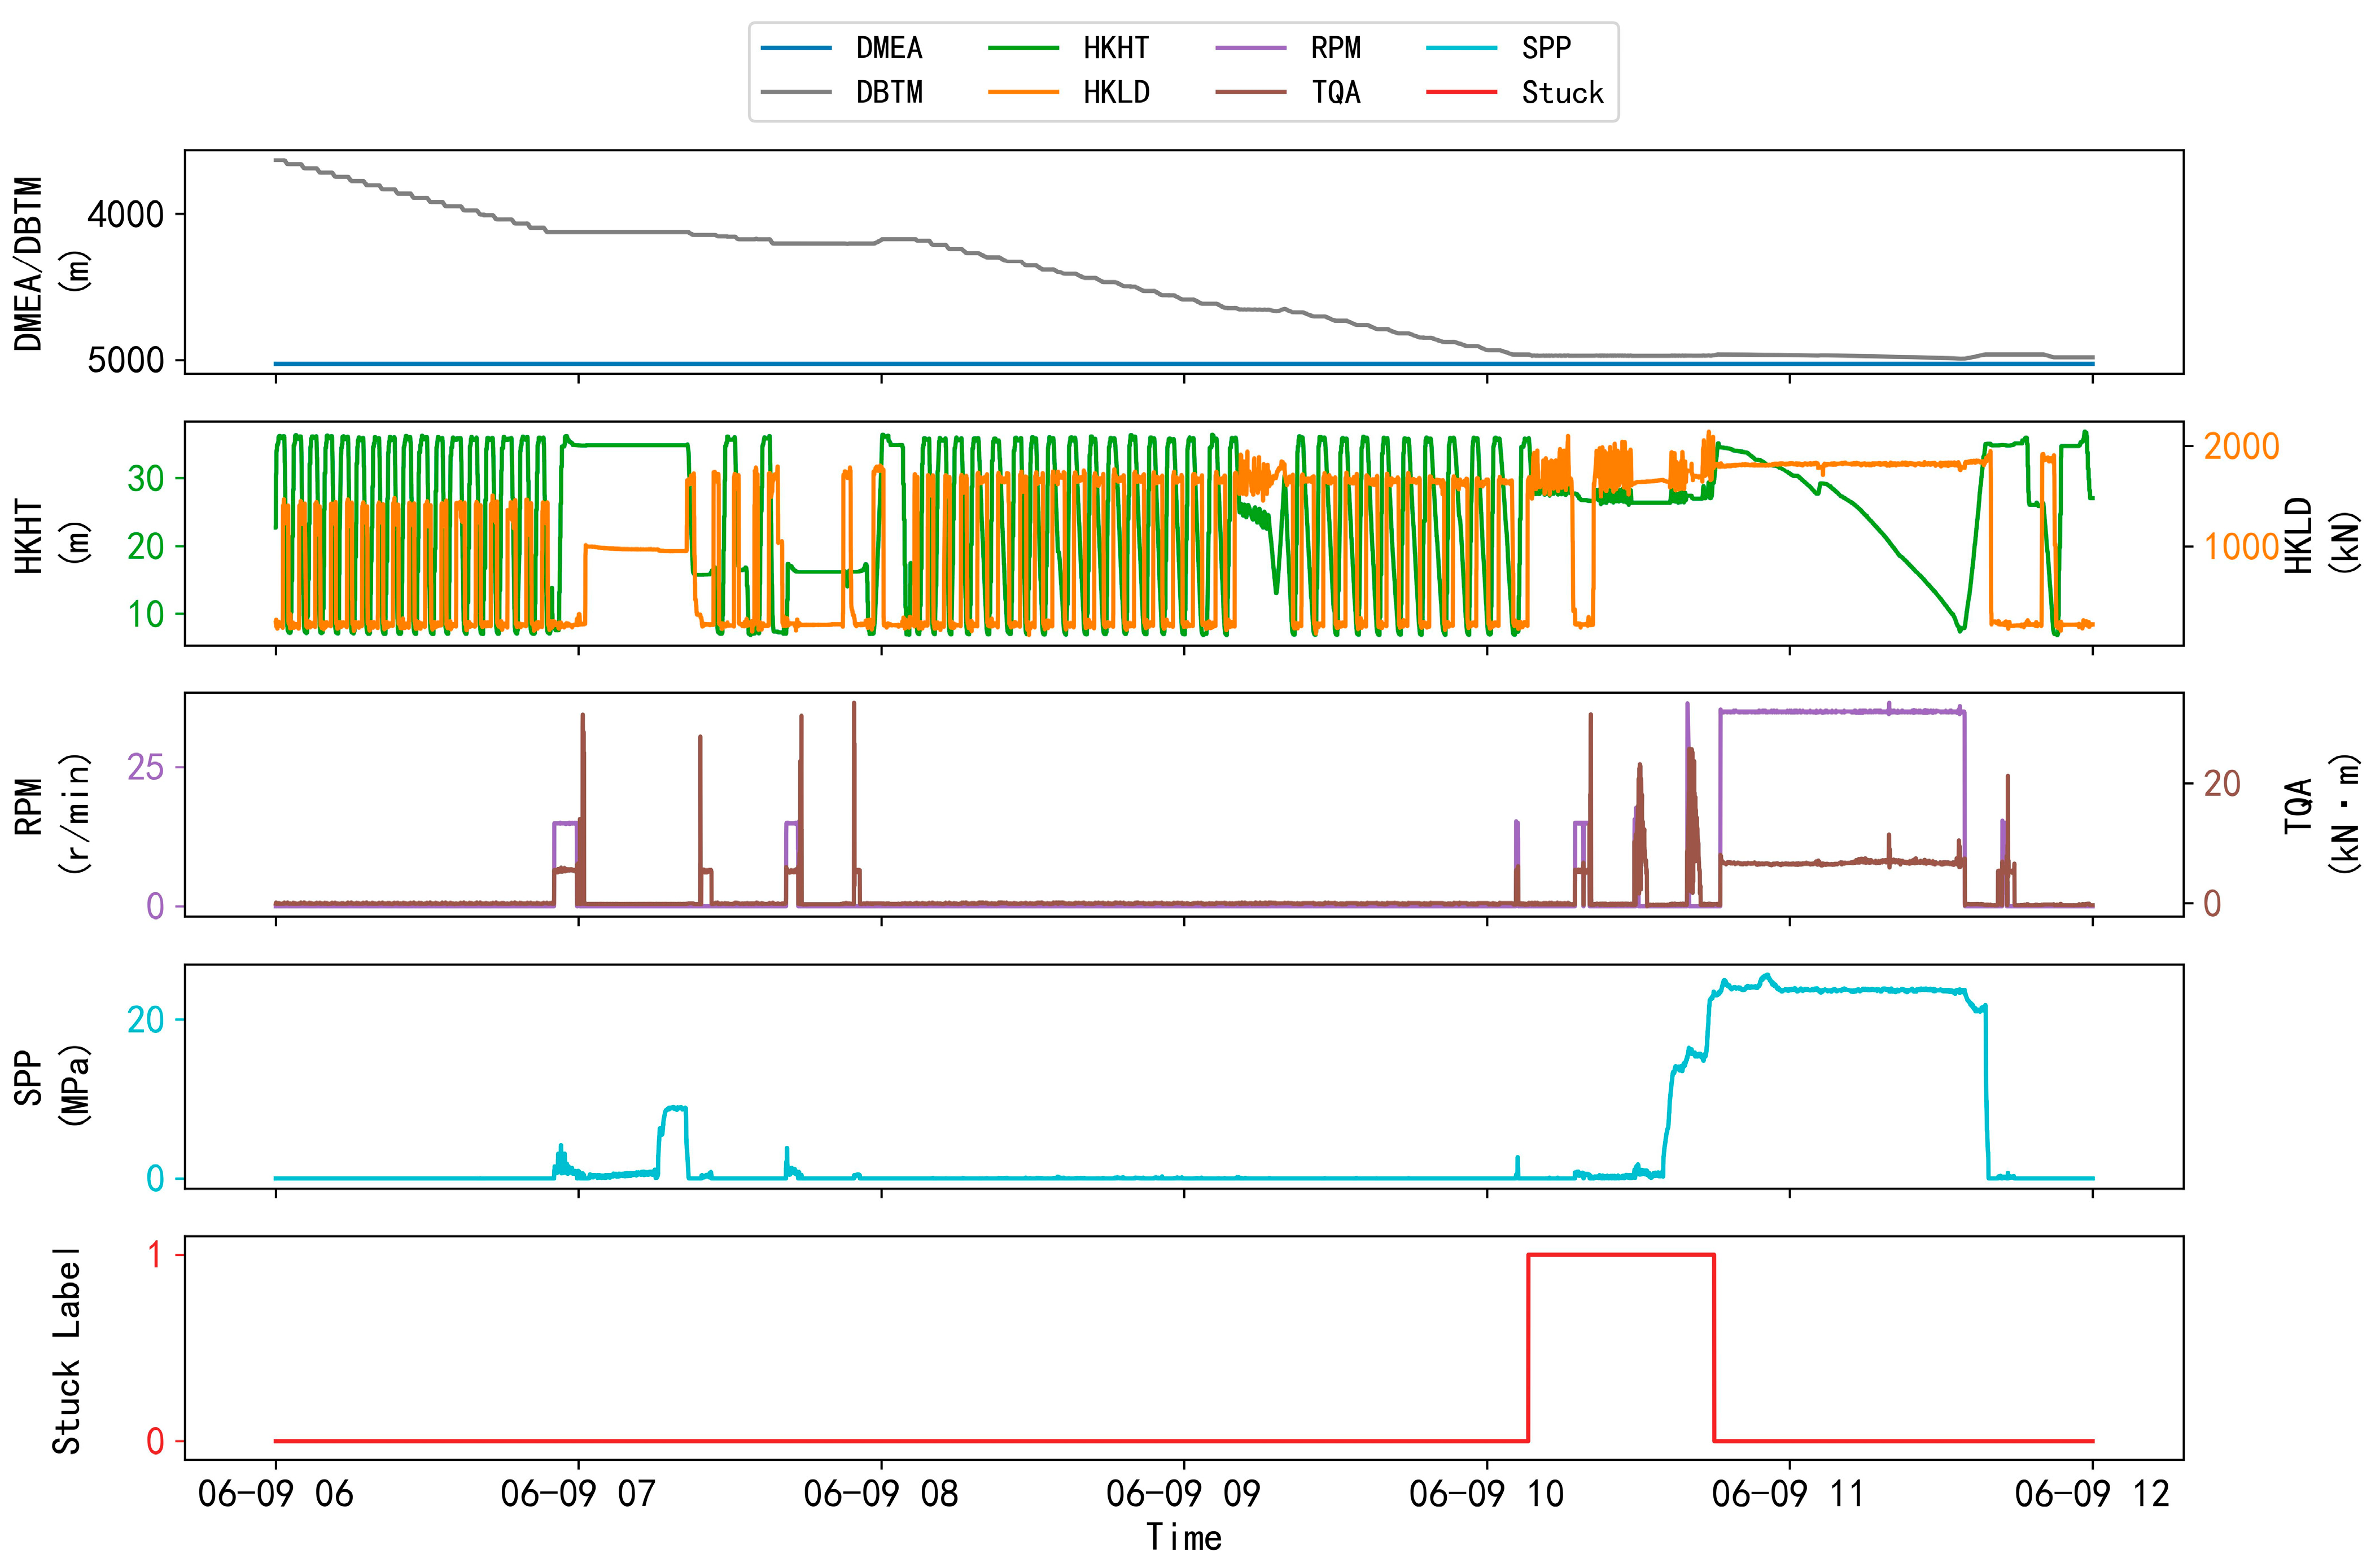This screenshot has width=2380, height=1567.
Task: Click the flat top of the stuck label pulse
Action: 1620,1254
